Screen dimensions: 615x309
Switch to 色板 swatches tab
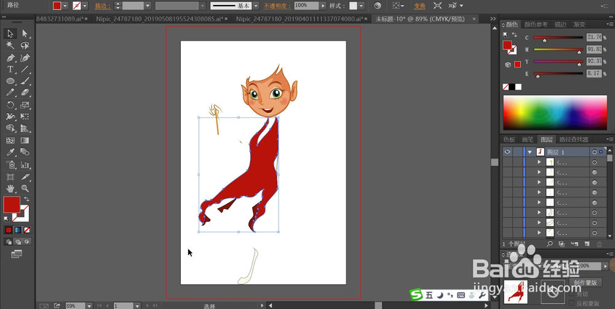[509, 139]
